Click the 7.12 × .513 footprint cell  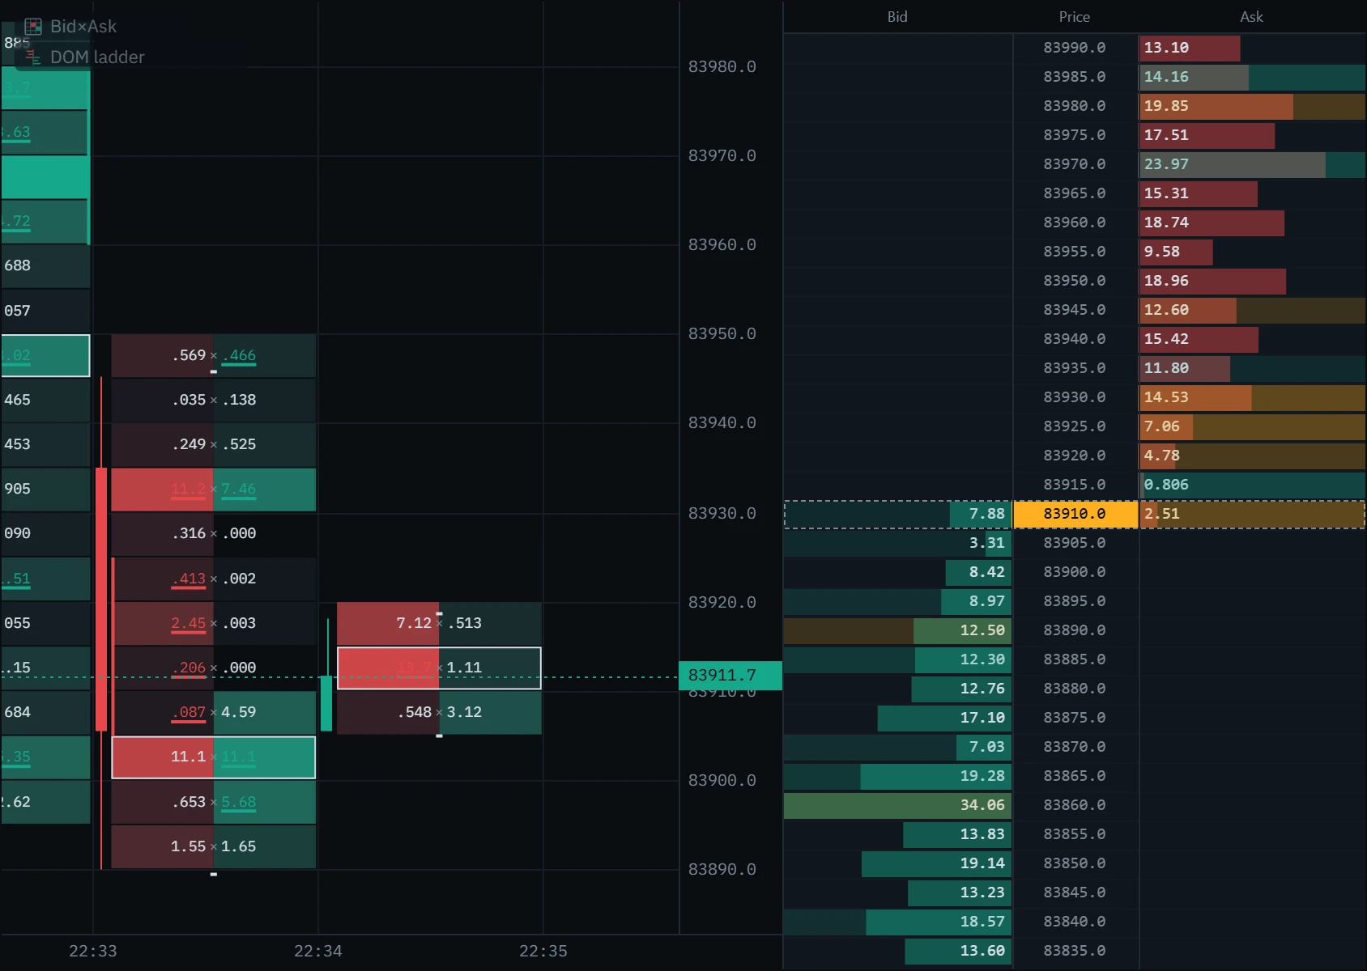click(x=439, y=623)
